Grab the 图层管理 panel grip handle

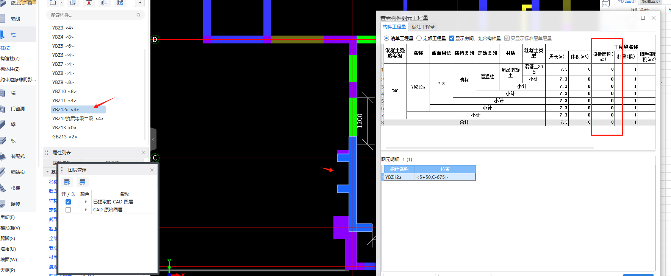[x=63, y=170]
